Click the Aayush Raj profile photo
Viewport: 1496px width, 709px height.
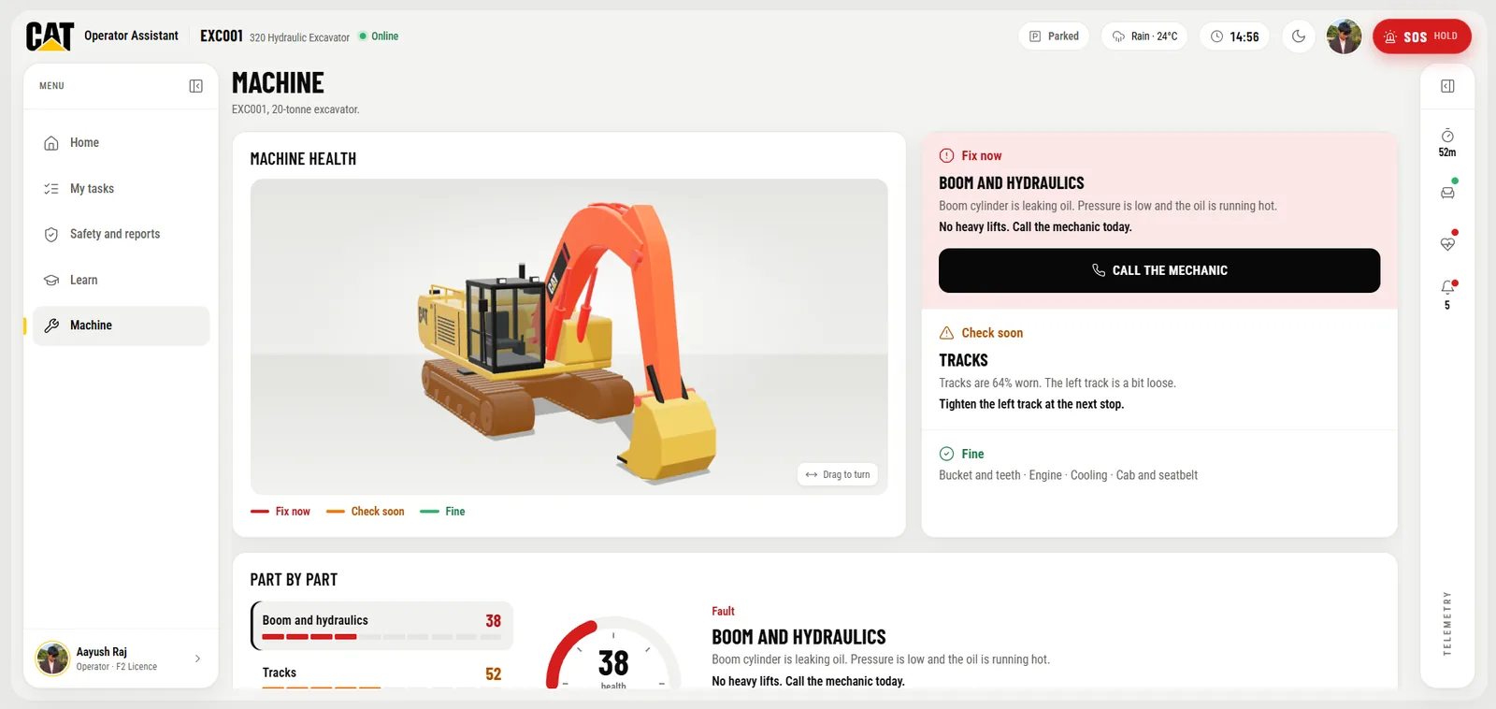[52, 658]
